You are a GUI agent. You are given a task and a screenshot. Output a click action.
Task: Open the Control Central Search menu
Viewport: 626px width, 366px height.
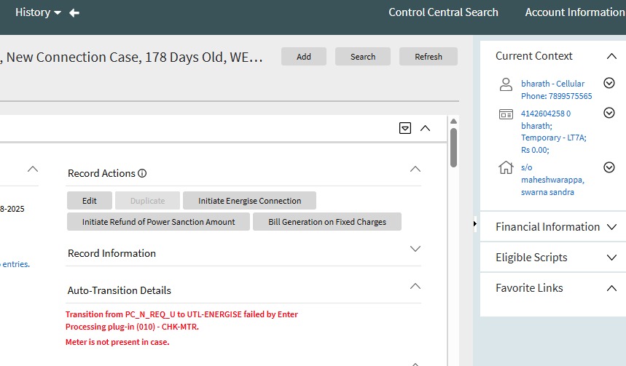(443, 12)
